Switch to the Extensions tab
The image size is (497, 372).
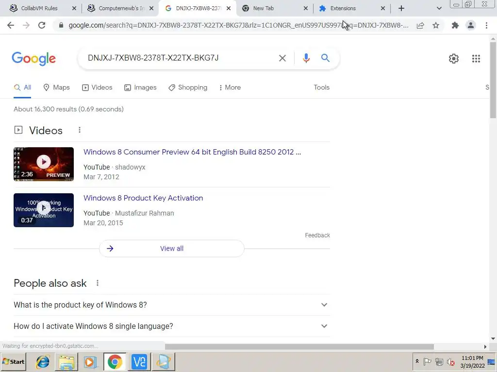352,8
